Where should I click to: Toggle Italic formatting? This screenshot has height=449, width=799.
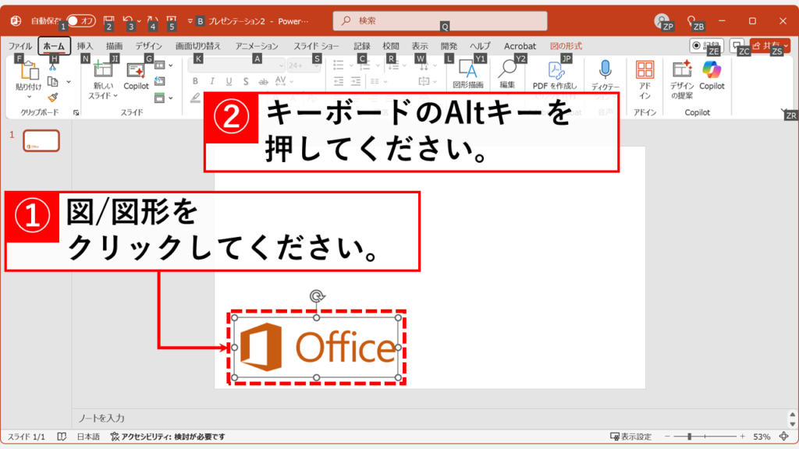pos(212,81)
